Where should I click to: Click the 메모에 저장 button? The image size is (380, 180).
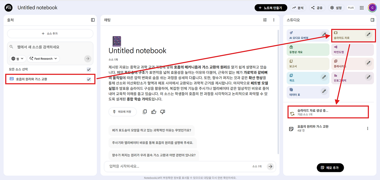coord(123,112)
